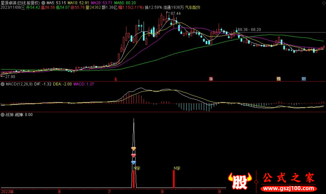The height and width of the screenshot is (194, 326).
Task: Click the stock name 星源卓镁 title
Action: 9,3
